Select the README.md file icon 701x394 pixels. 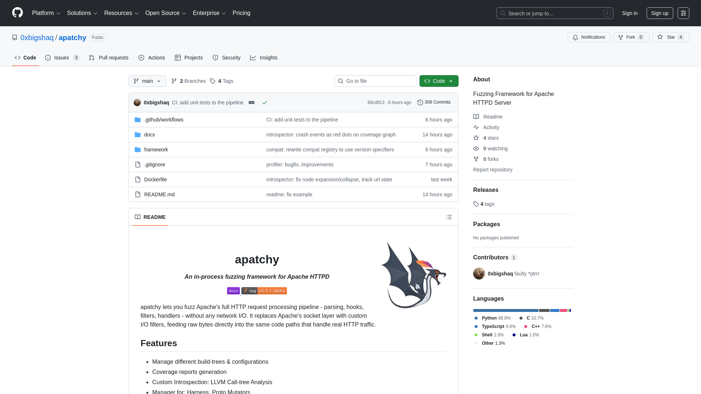click(138, 194)
